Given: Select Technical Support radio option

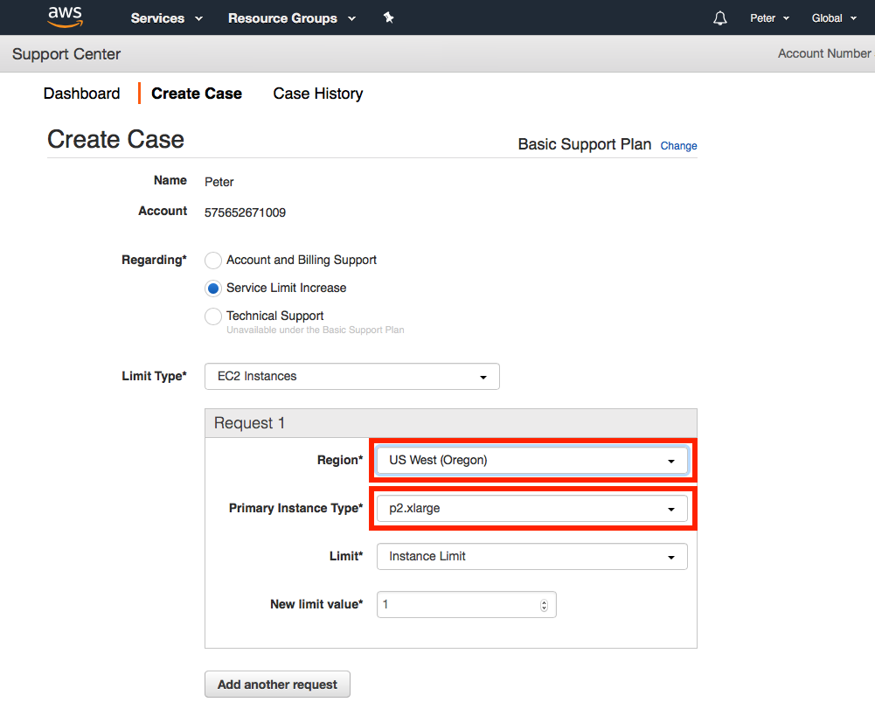Looking at the screenshot, I should click(x=213, y=316).
